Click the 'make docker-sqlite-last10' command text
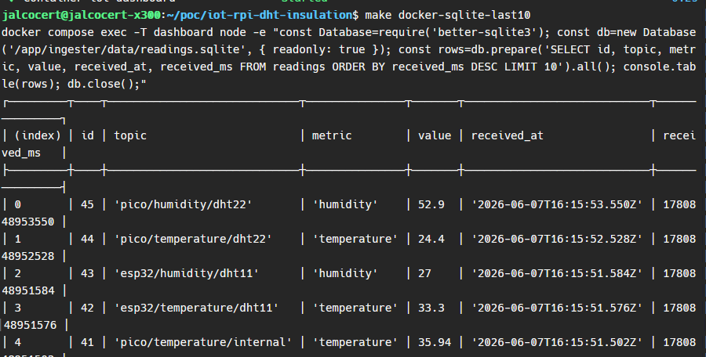The width and height of the screenshot is (706, 357). pyautogui.click(x=448, y=16)
